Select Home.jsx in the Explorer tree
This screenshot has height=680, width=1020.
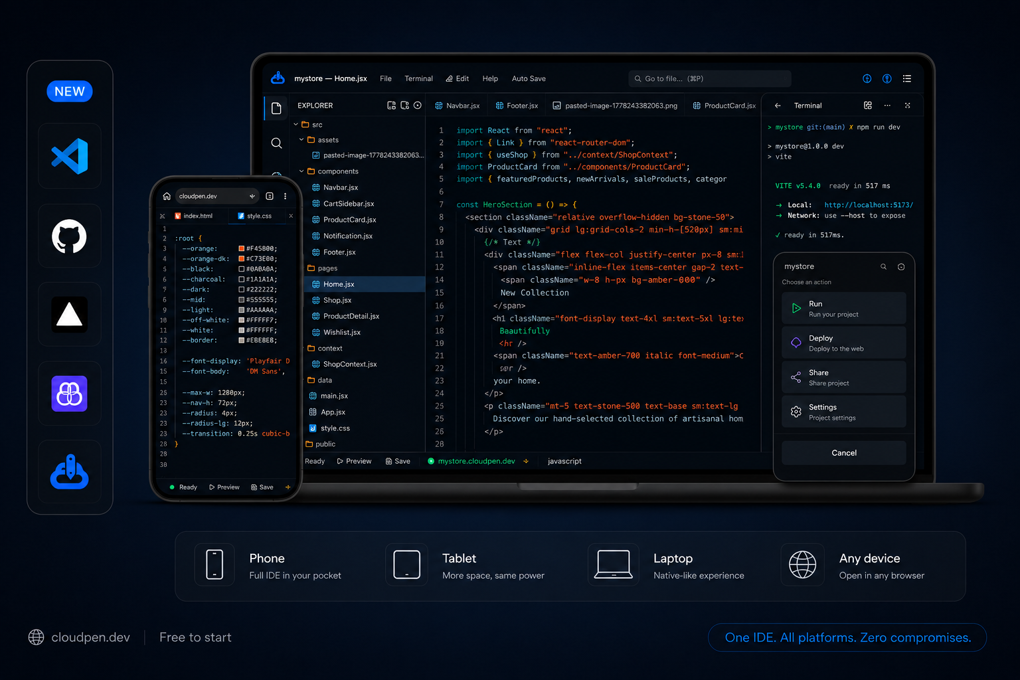(364, 284)
